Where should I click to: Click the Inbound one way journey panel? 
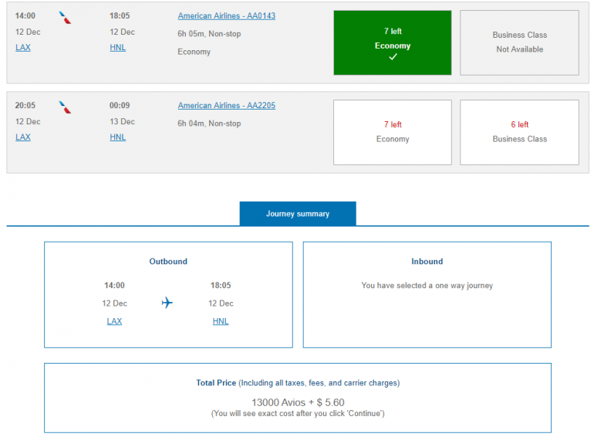427,294
